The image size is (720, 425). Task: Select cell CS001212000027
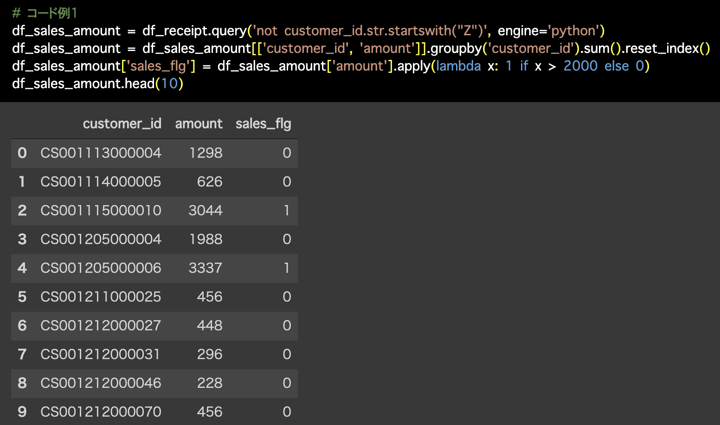101,326
